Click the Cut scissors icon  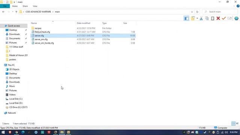pyautogui.click(x=201, y=18)
